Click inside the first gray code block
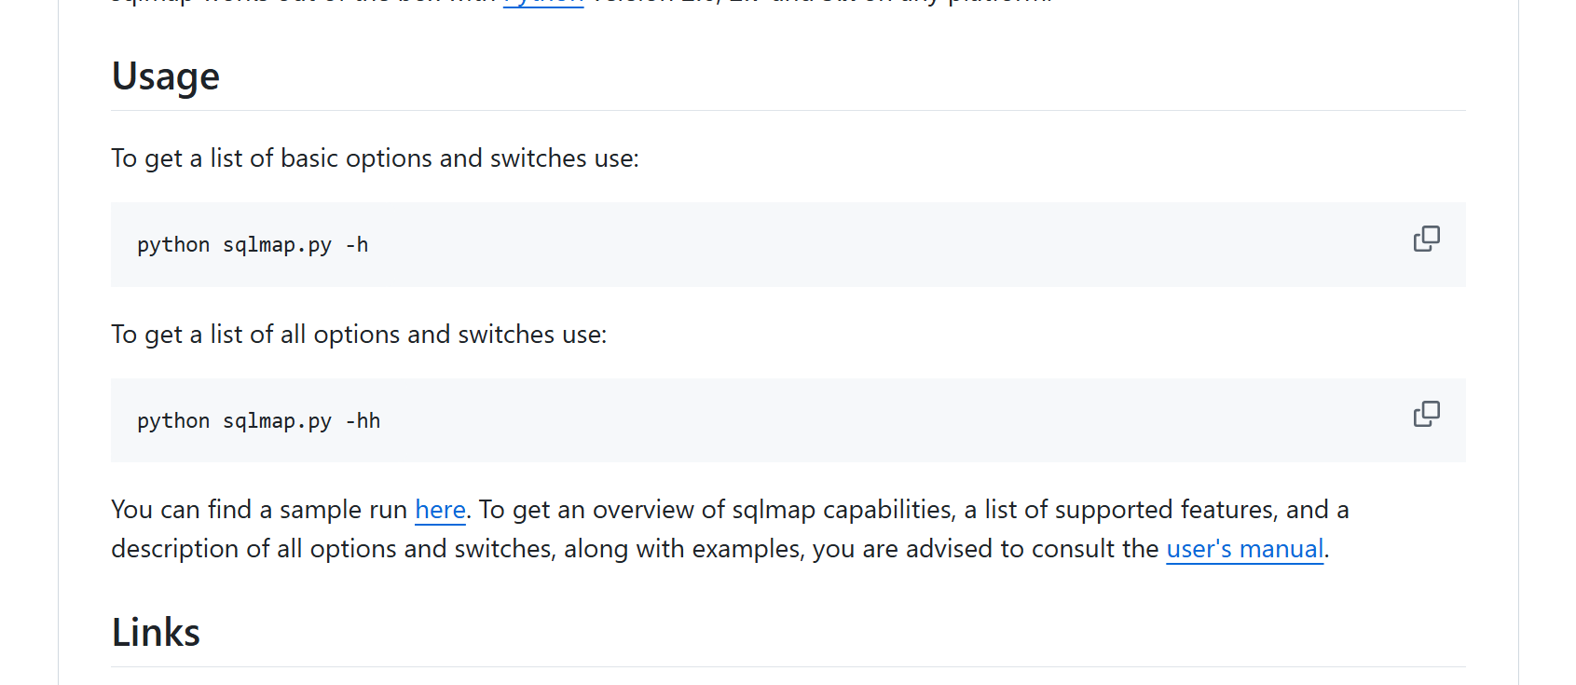This screenshot has height=685, width=1576. (x=652, y=244)
